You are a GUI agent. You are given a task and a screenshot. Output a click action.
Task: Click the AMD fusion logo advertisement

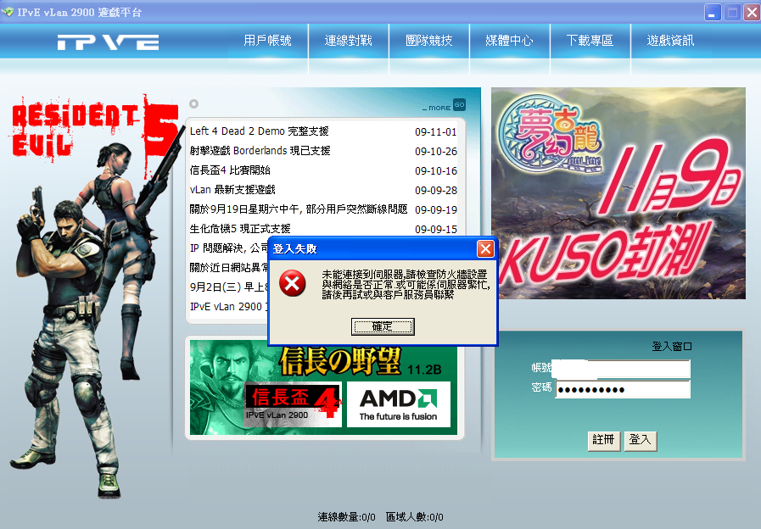tap(399, 405)
